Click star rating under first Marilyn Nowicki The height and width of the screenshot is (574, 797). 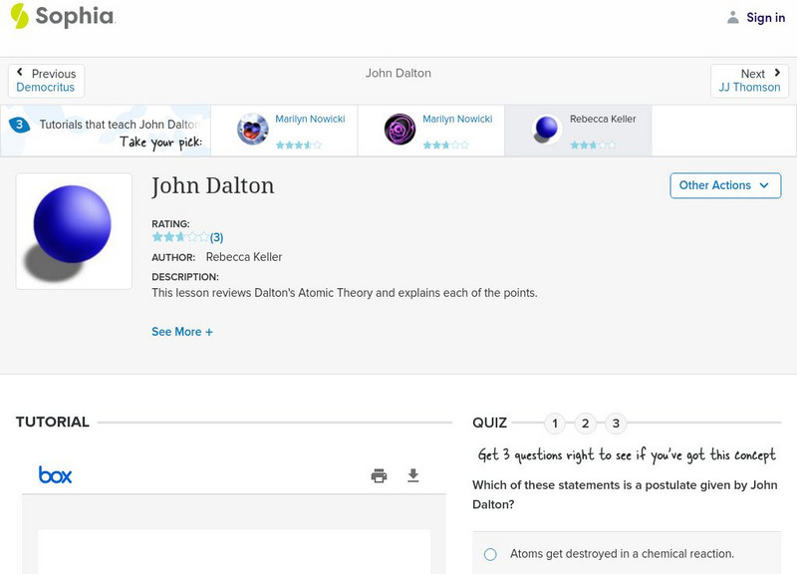click(298, 144)
